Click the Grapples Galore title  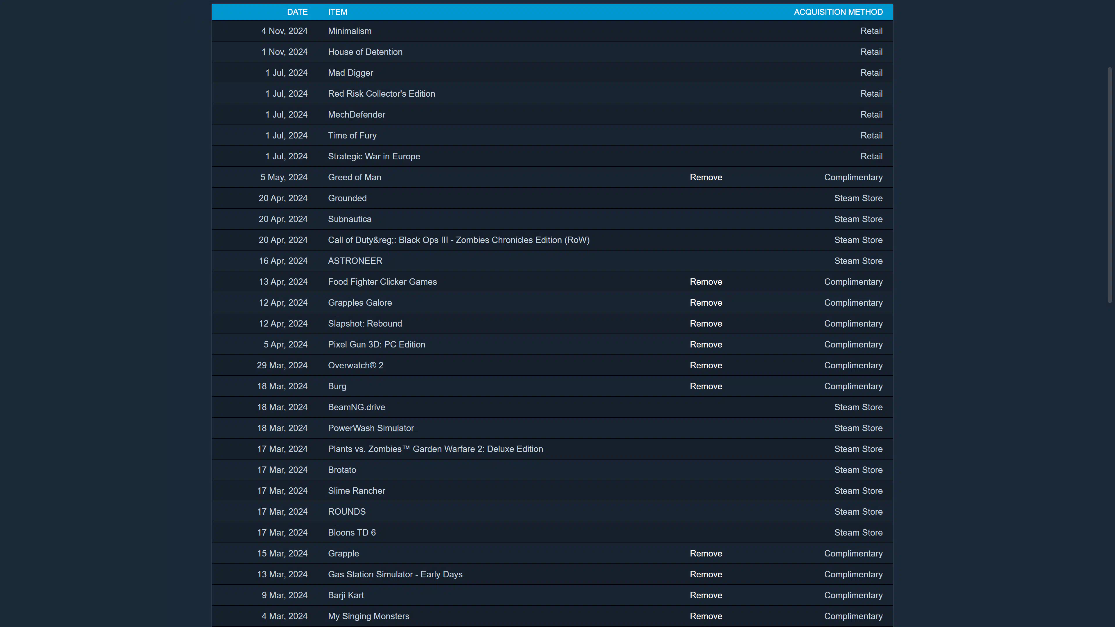360,303
